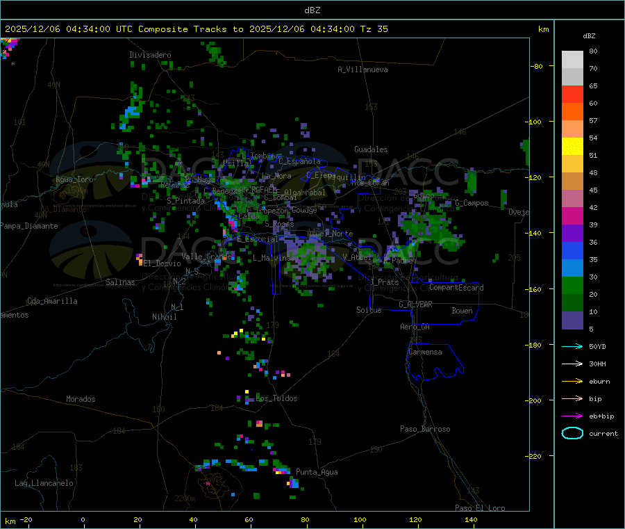Pick the light blue 30–35 dBZ band
The width and height of the screenshot is (625, 529).
tap(572, 268)
